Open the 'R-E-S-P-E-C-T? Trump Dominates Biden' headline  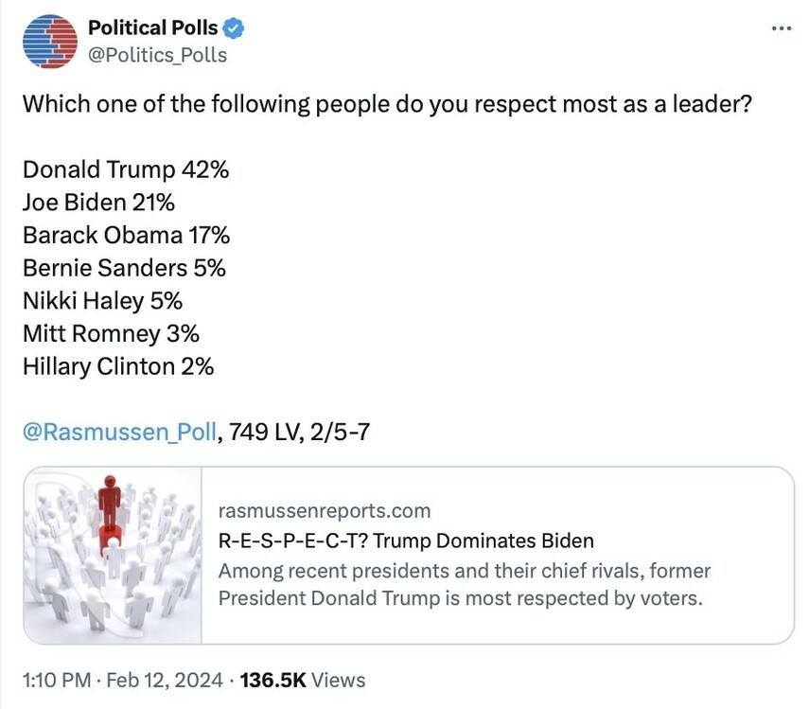(406, 541)
